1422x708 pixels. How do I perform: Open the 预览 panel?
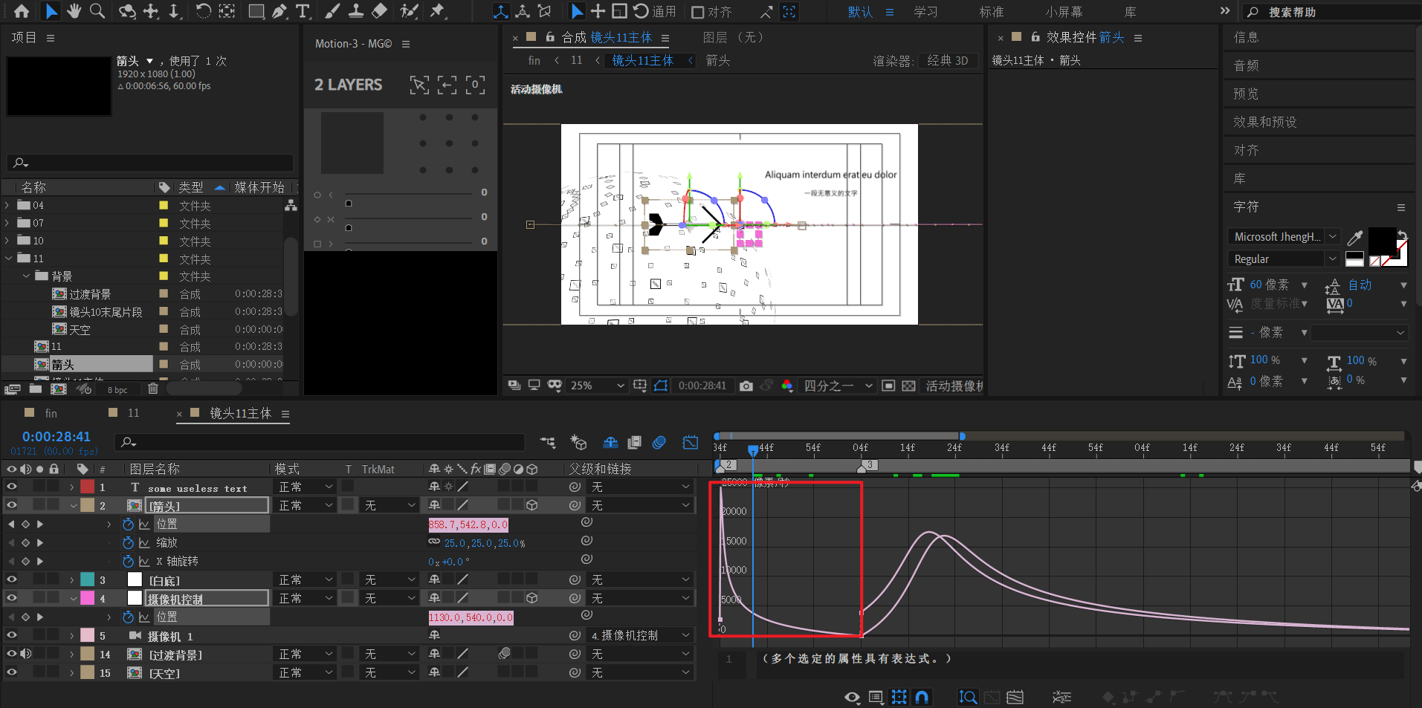[x=1246, y=94]
